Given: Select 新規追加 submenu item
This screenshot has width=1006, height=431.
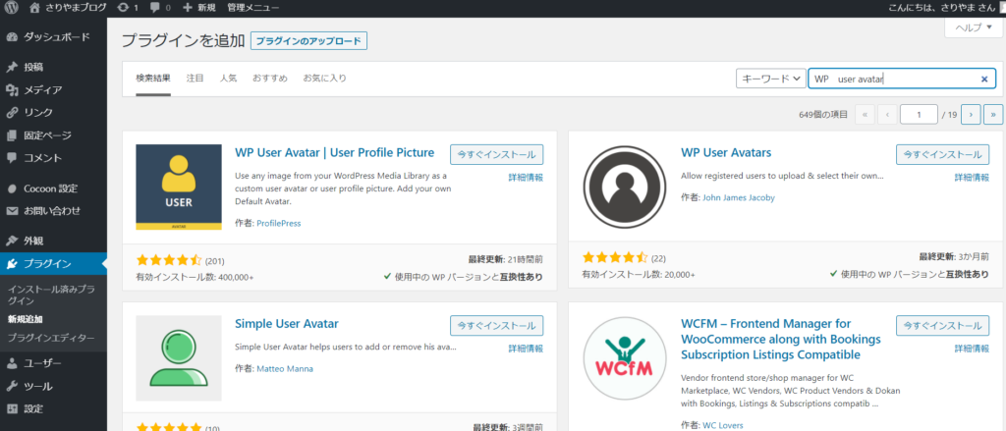Looking at the screenshot, I should pos(25,319).
